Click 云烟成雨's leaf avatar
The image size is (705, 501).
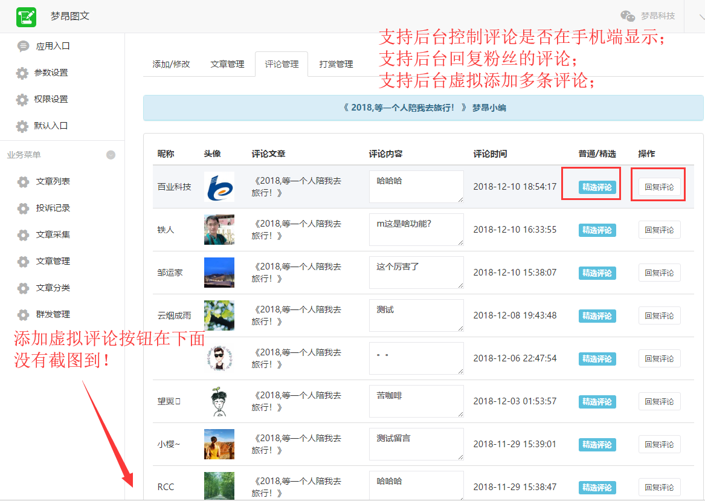pos(219,315)
